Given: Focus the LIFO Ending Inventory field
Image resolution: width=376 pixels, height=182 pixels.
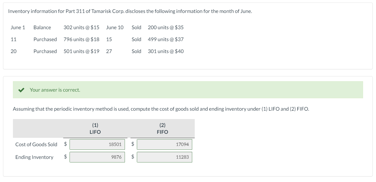Looking at the screenshot, I should coord(97,157).
